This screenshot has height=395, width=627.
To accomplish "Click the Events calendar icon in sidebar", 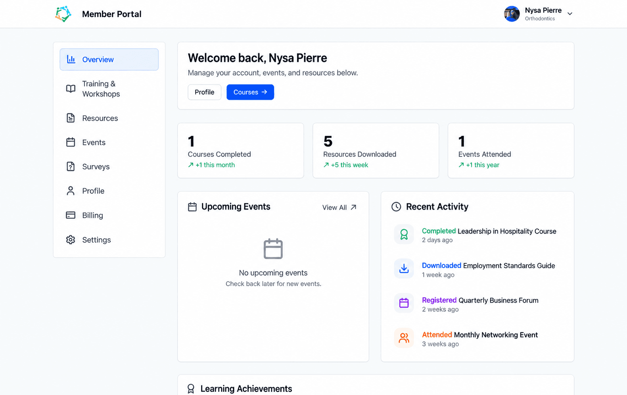I will (x=71, y=142).
